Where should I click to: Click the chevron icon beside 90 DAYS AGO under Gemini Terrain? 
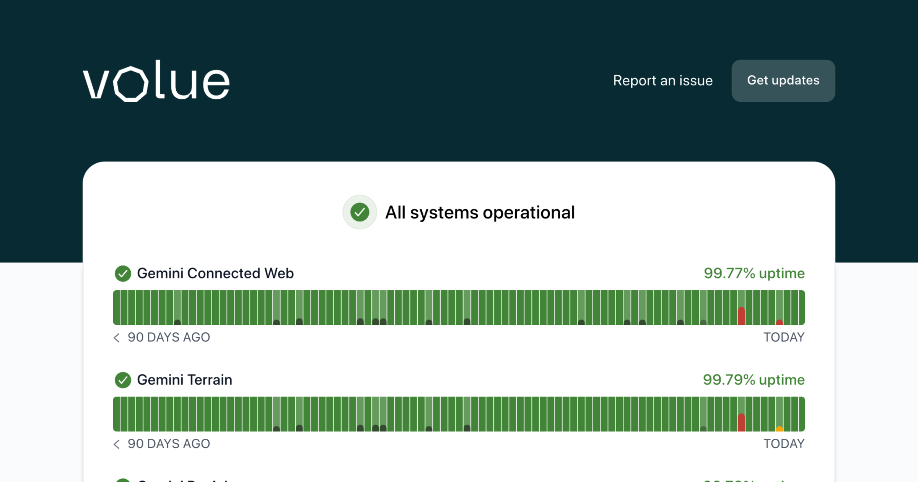point(116,444)
